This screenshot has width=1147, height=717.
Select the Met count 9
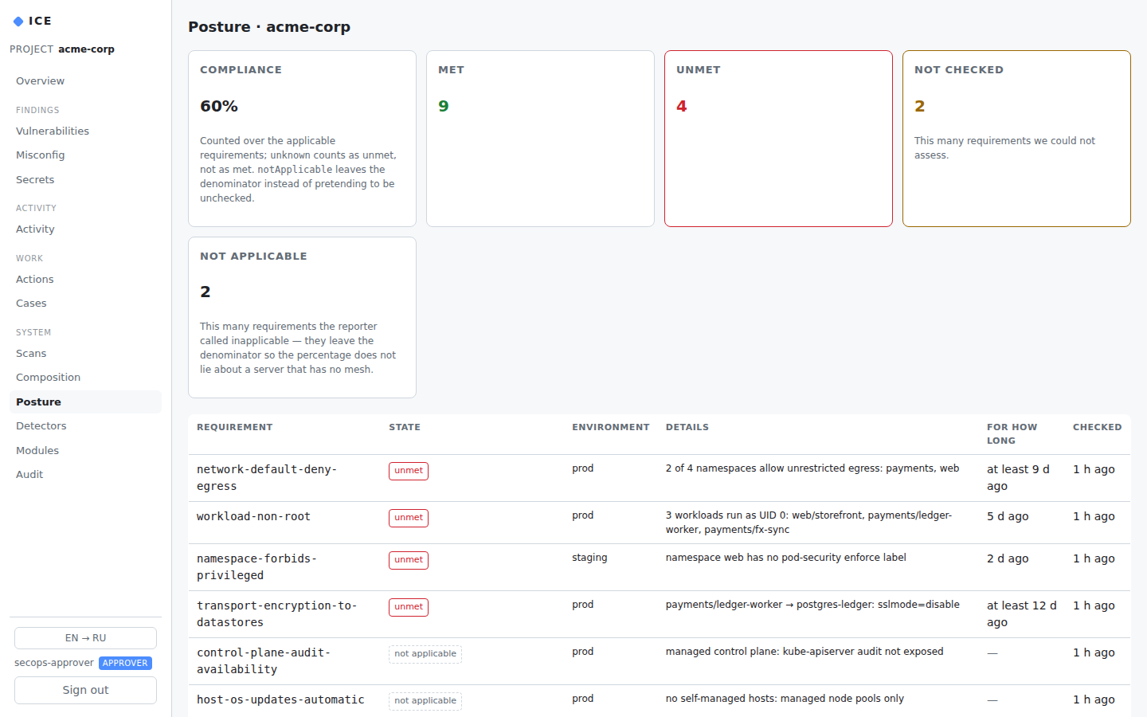(x=444, y=106)
